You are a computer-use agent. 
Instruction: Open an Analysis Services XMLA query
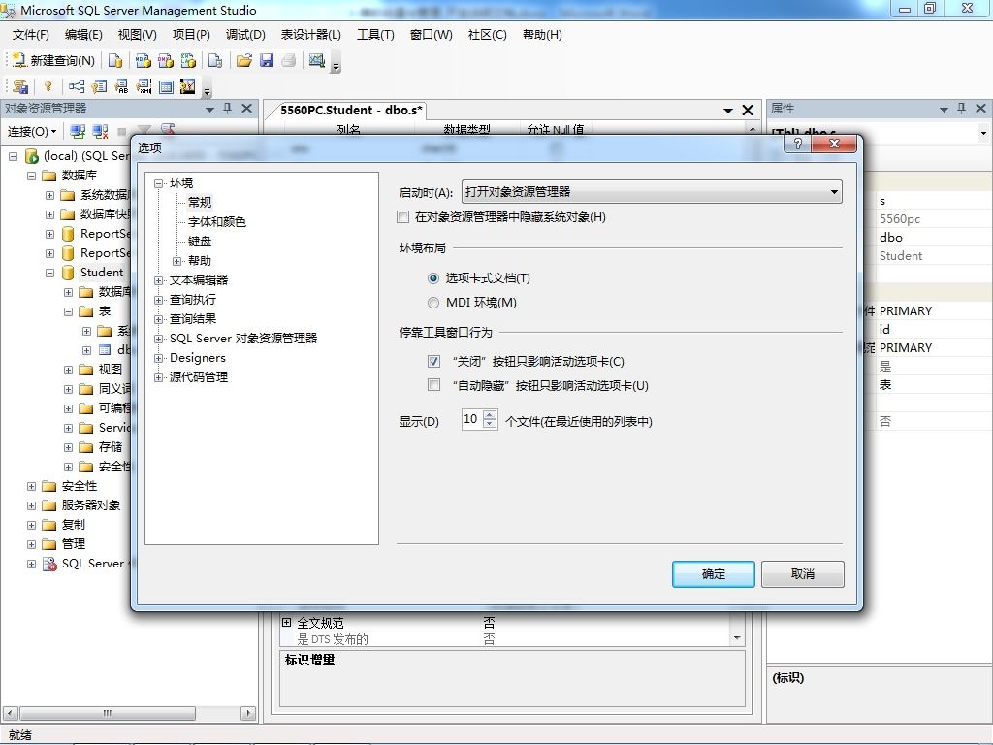click(x=189, y=61)
